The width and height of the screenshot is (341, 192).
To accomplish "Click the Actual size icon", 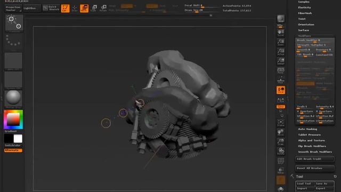I will (281, 52).
